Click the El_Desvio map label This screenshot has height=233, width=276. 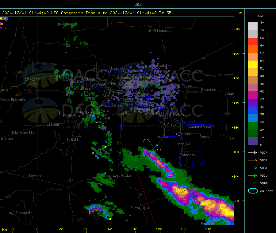coord(72,116)
